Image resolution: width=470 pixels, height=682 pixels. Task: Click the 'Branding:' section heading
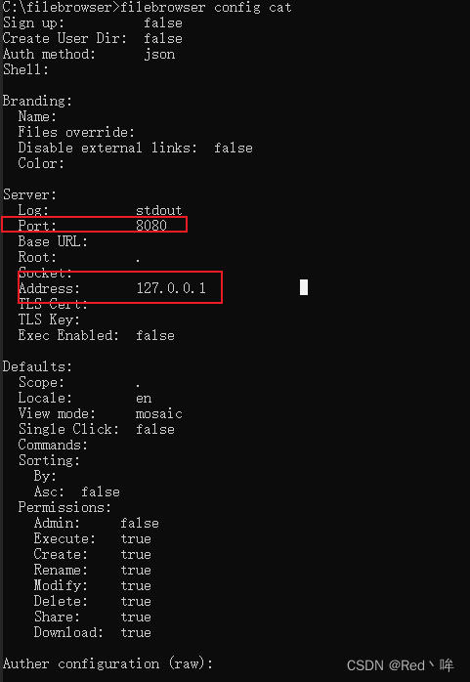tap(37, 102)
